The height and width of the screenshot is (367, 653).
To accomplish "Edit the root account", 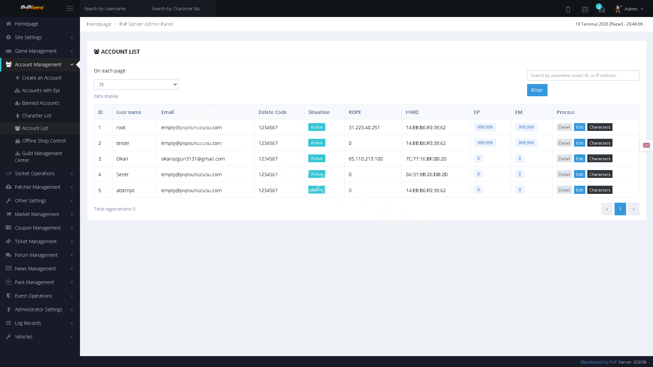I will (579, 127).
